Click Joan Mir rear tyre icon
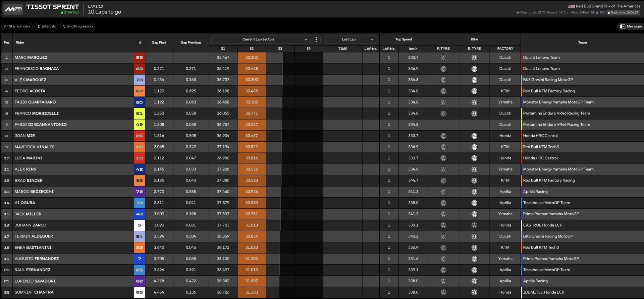This screenshot has height=299, width=644. tap(474, 136)
